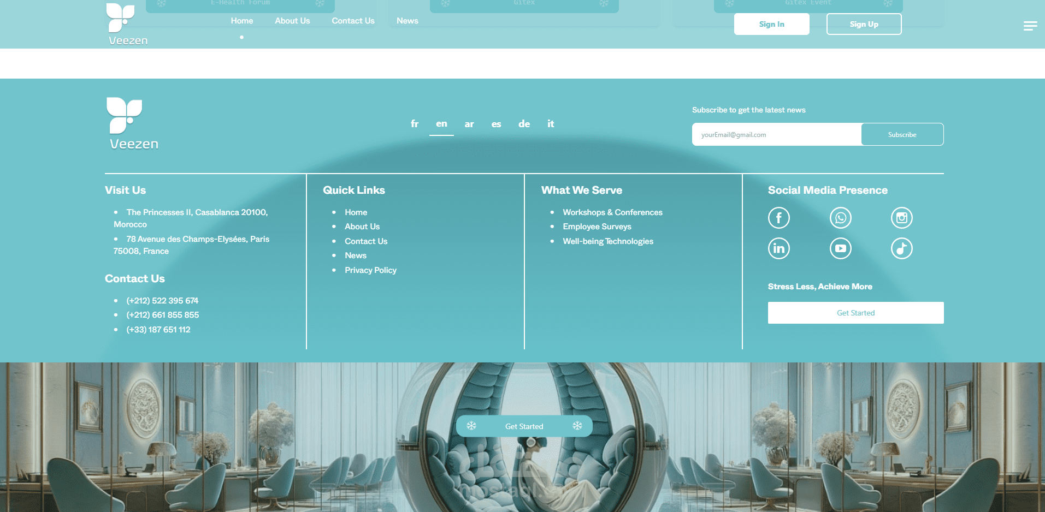The height and width of the screenshot is (512, 1045).
Task: Open the Facebook social media icon
Action: coord(779,218)
